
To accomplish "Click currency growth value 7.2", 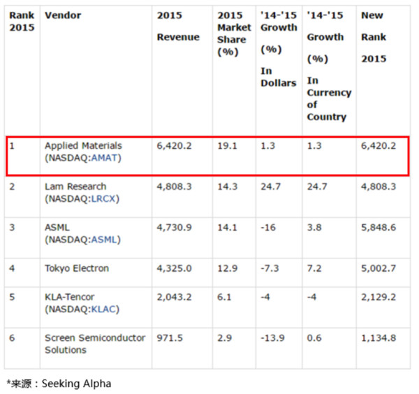I will click(314, 268).
